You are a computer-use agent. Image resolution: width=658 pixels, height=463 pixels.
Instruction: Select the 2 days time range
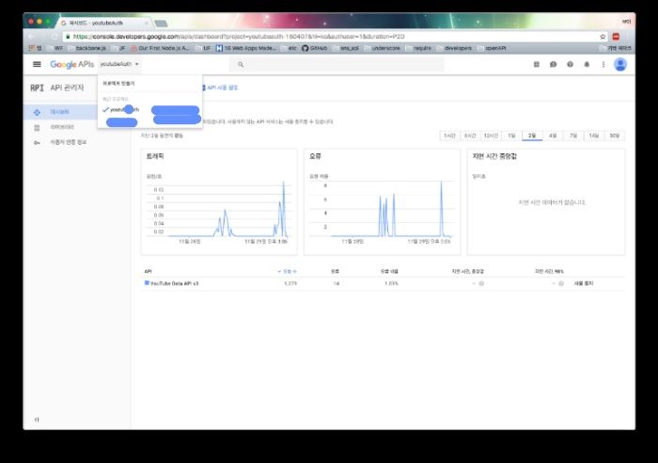pos(532,136)
